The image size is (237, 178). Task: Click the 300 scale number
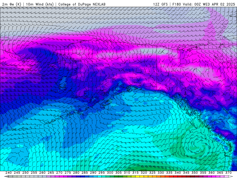pos(110,173)
